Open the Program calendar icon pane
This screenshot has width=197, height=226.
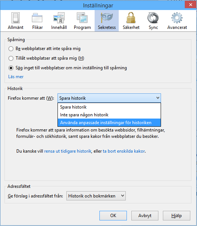[82, 21]
